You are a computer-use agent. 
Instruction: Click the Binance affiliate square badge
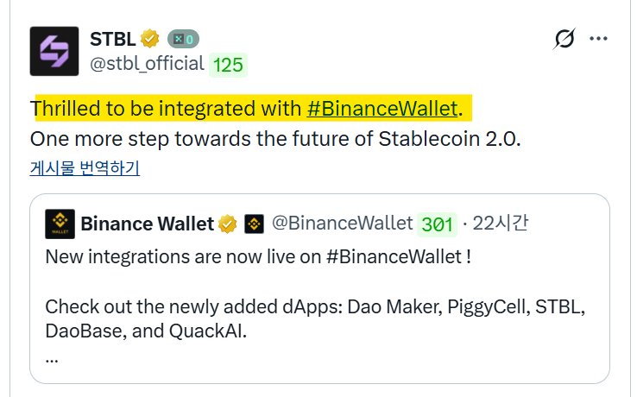tap(254, 224)
